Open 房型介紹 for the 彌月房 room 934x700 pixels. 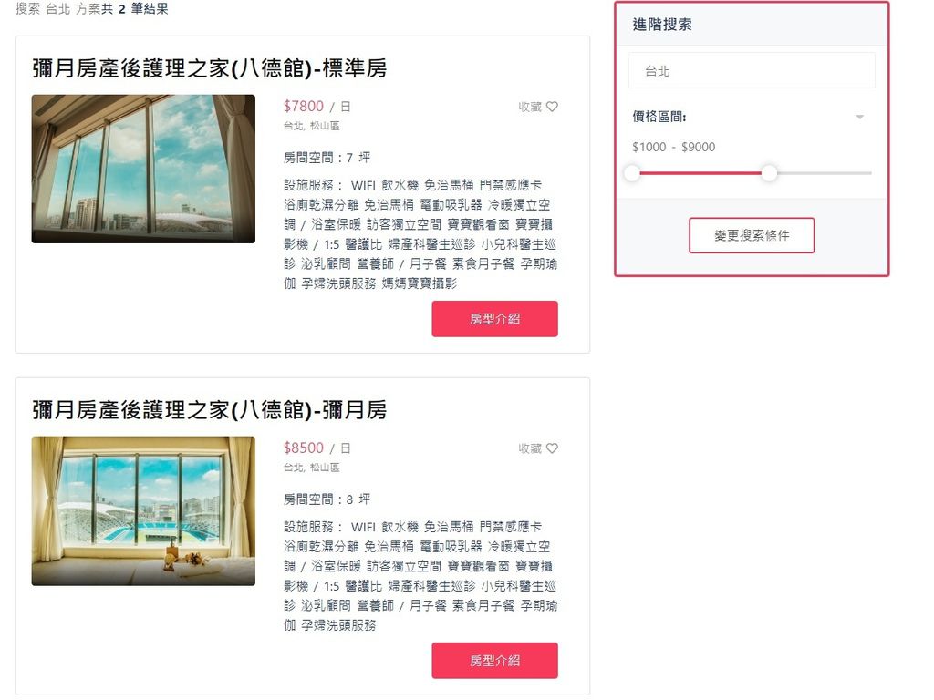495,661
